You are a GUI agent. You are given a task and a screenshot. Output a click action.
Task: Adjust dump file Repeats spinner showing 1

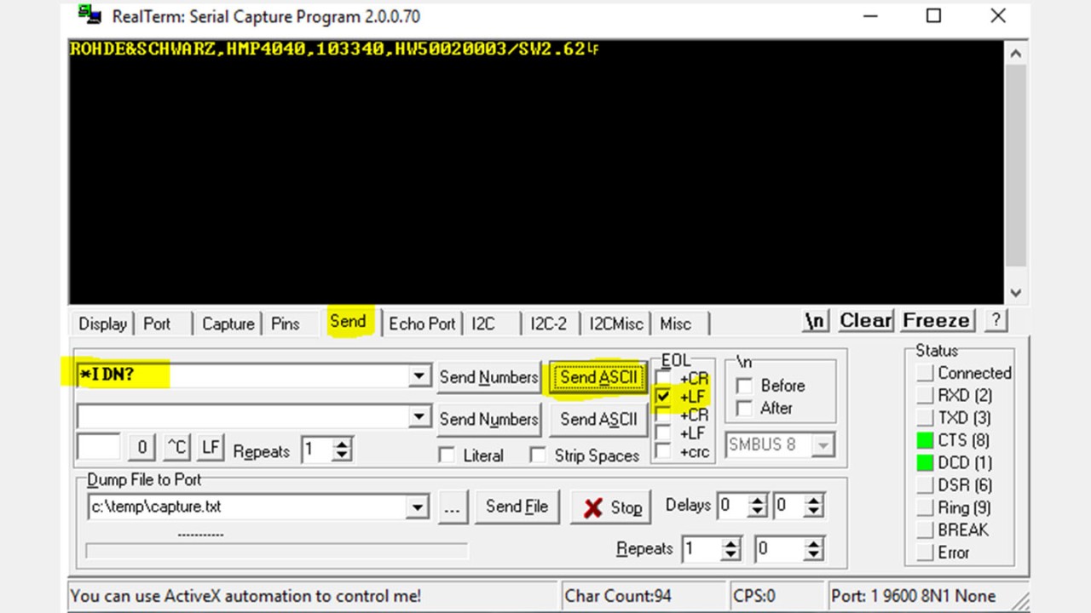(x=730, y=549)
